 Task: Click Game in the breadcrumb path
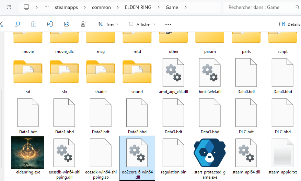pyautogui.click(x=172, y=7)
